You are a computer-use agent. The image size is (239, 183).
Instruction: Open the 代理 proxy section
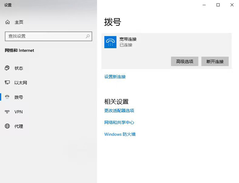click(x=19, y=126)
